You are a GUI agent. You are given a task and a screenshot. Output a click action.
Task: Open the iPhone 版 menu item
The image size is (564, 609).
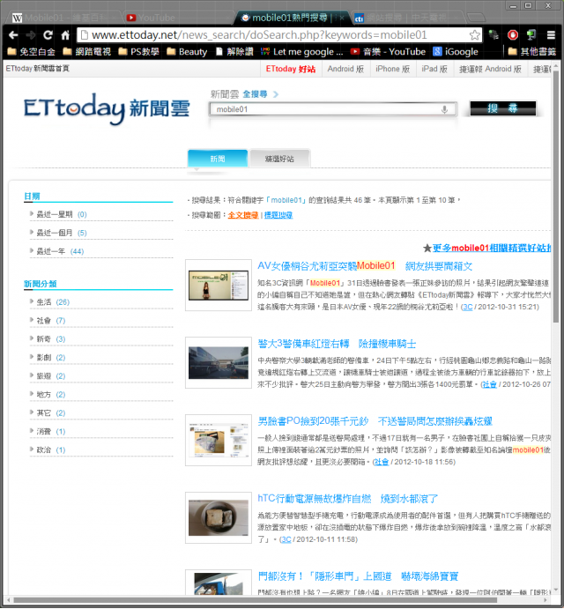[392, 69]
